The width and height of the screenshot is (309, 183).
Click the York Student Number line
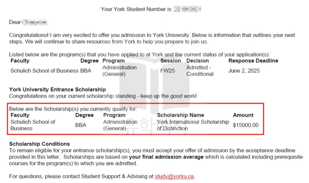coord(136,9)
